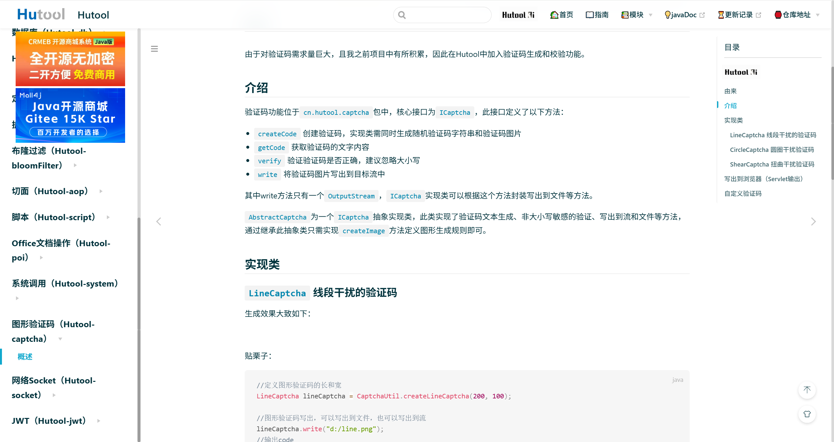This screenshot has width=834, height=442.
Task: Open the Hutool AI logo in navbar
Action: pos(518,15)
